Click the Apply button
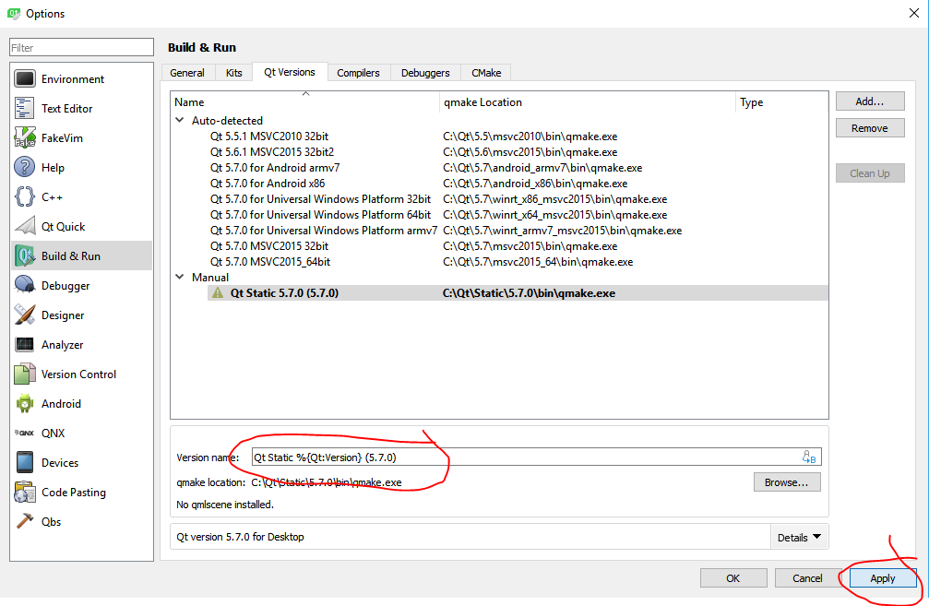Image resolution: width=929 pixels, height=606 pixels. 882,578
